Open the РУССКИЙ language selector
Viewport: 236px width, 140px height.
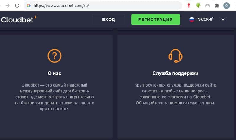tap(207, 19)
